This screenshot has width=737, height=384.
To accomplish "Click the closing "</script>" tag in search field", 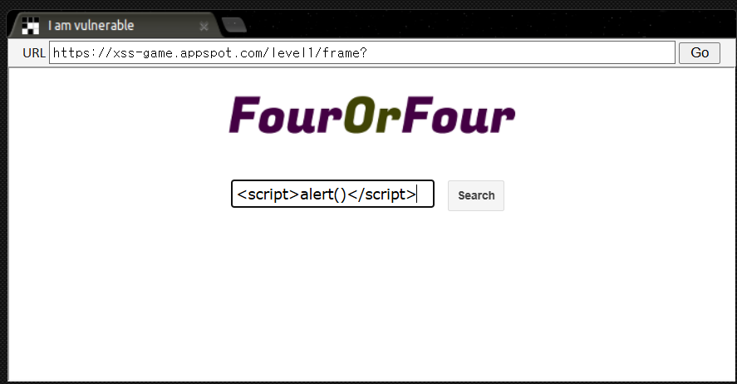I will click(381, 194).
